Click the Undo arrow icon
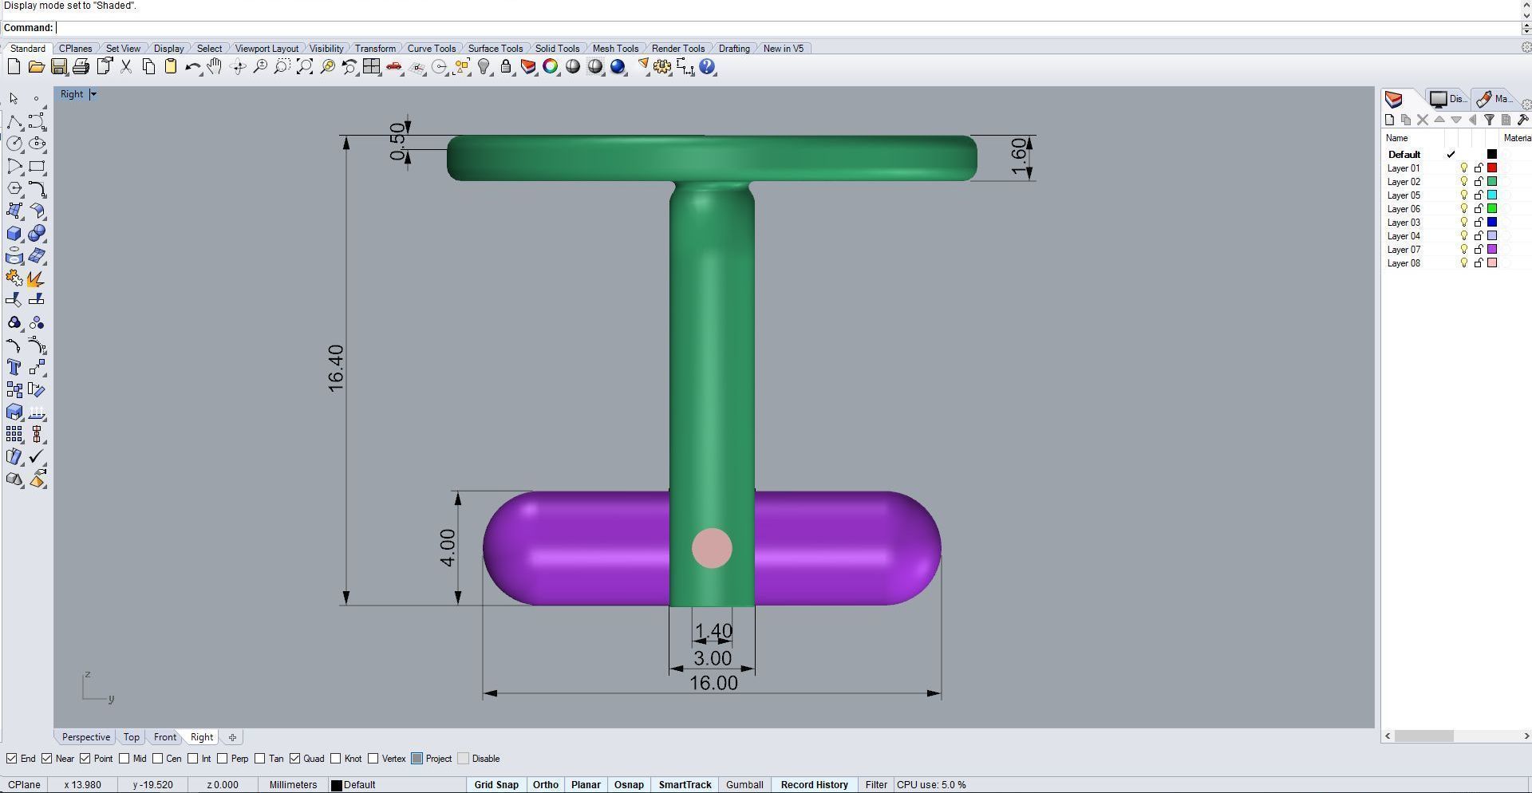Viewport: 1532px width, 793px height. click(x=192, y=67)
